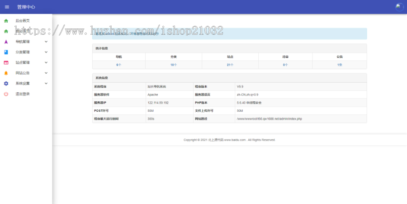Select the 5.6.40 PHP version value
Screen dimensions: 407x204
249,103
